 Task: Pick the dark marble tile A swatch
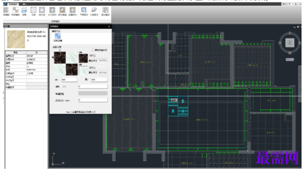pyautogui.click(x=83, y=58)
